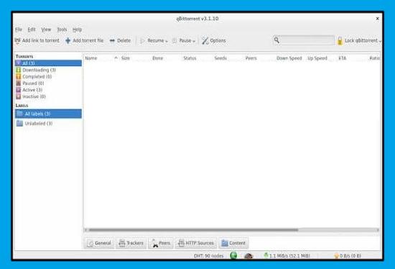Expand the Pause dropdown arrow
Screen dimensions: 395x269
[x=194, y=42]
